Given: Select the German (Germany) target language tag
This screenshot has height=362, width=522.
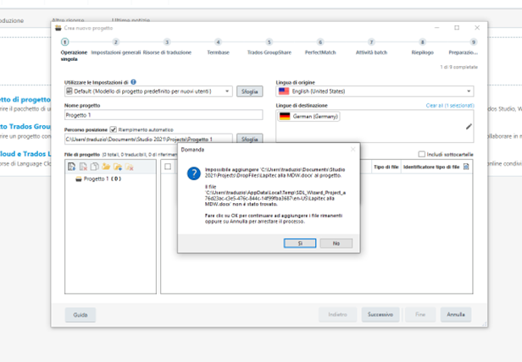Looking at the screenshot, I should [308, 117].
